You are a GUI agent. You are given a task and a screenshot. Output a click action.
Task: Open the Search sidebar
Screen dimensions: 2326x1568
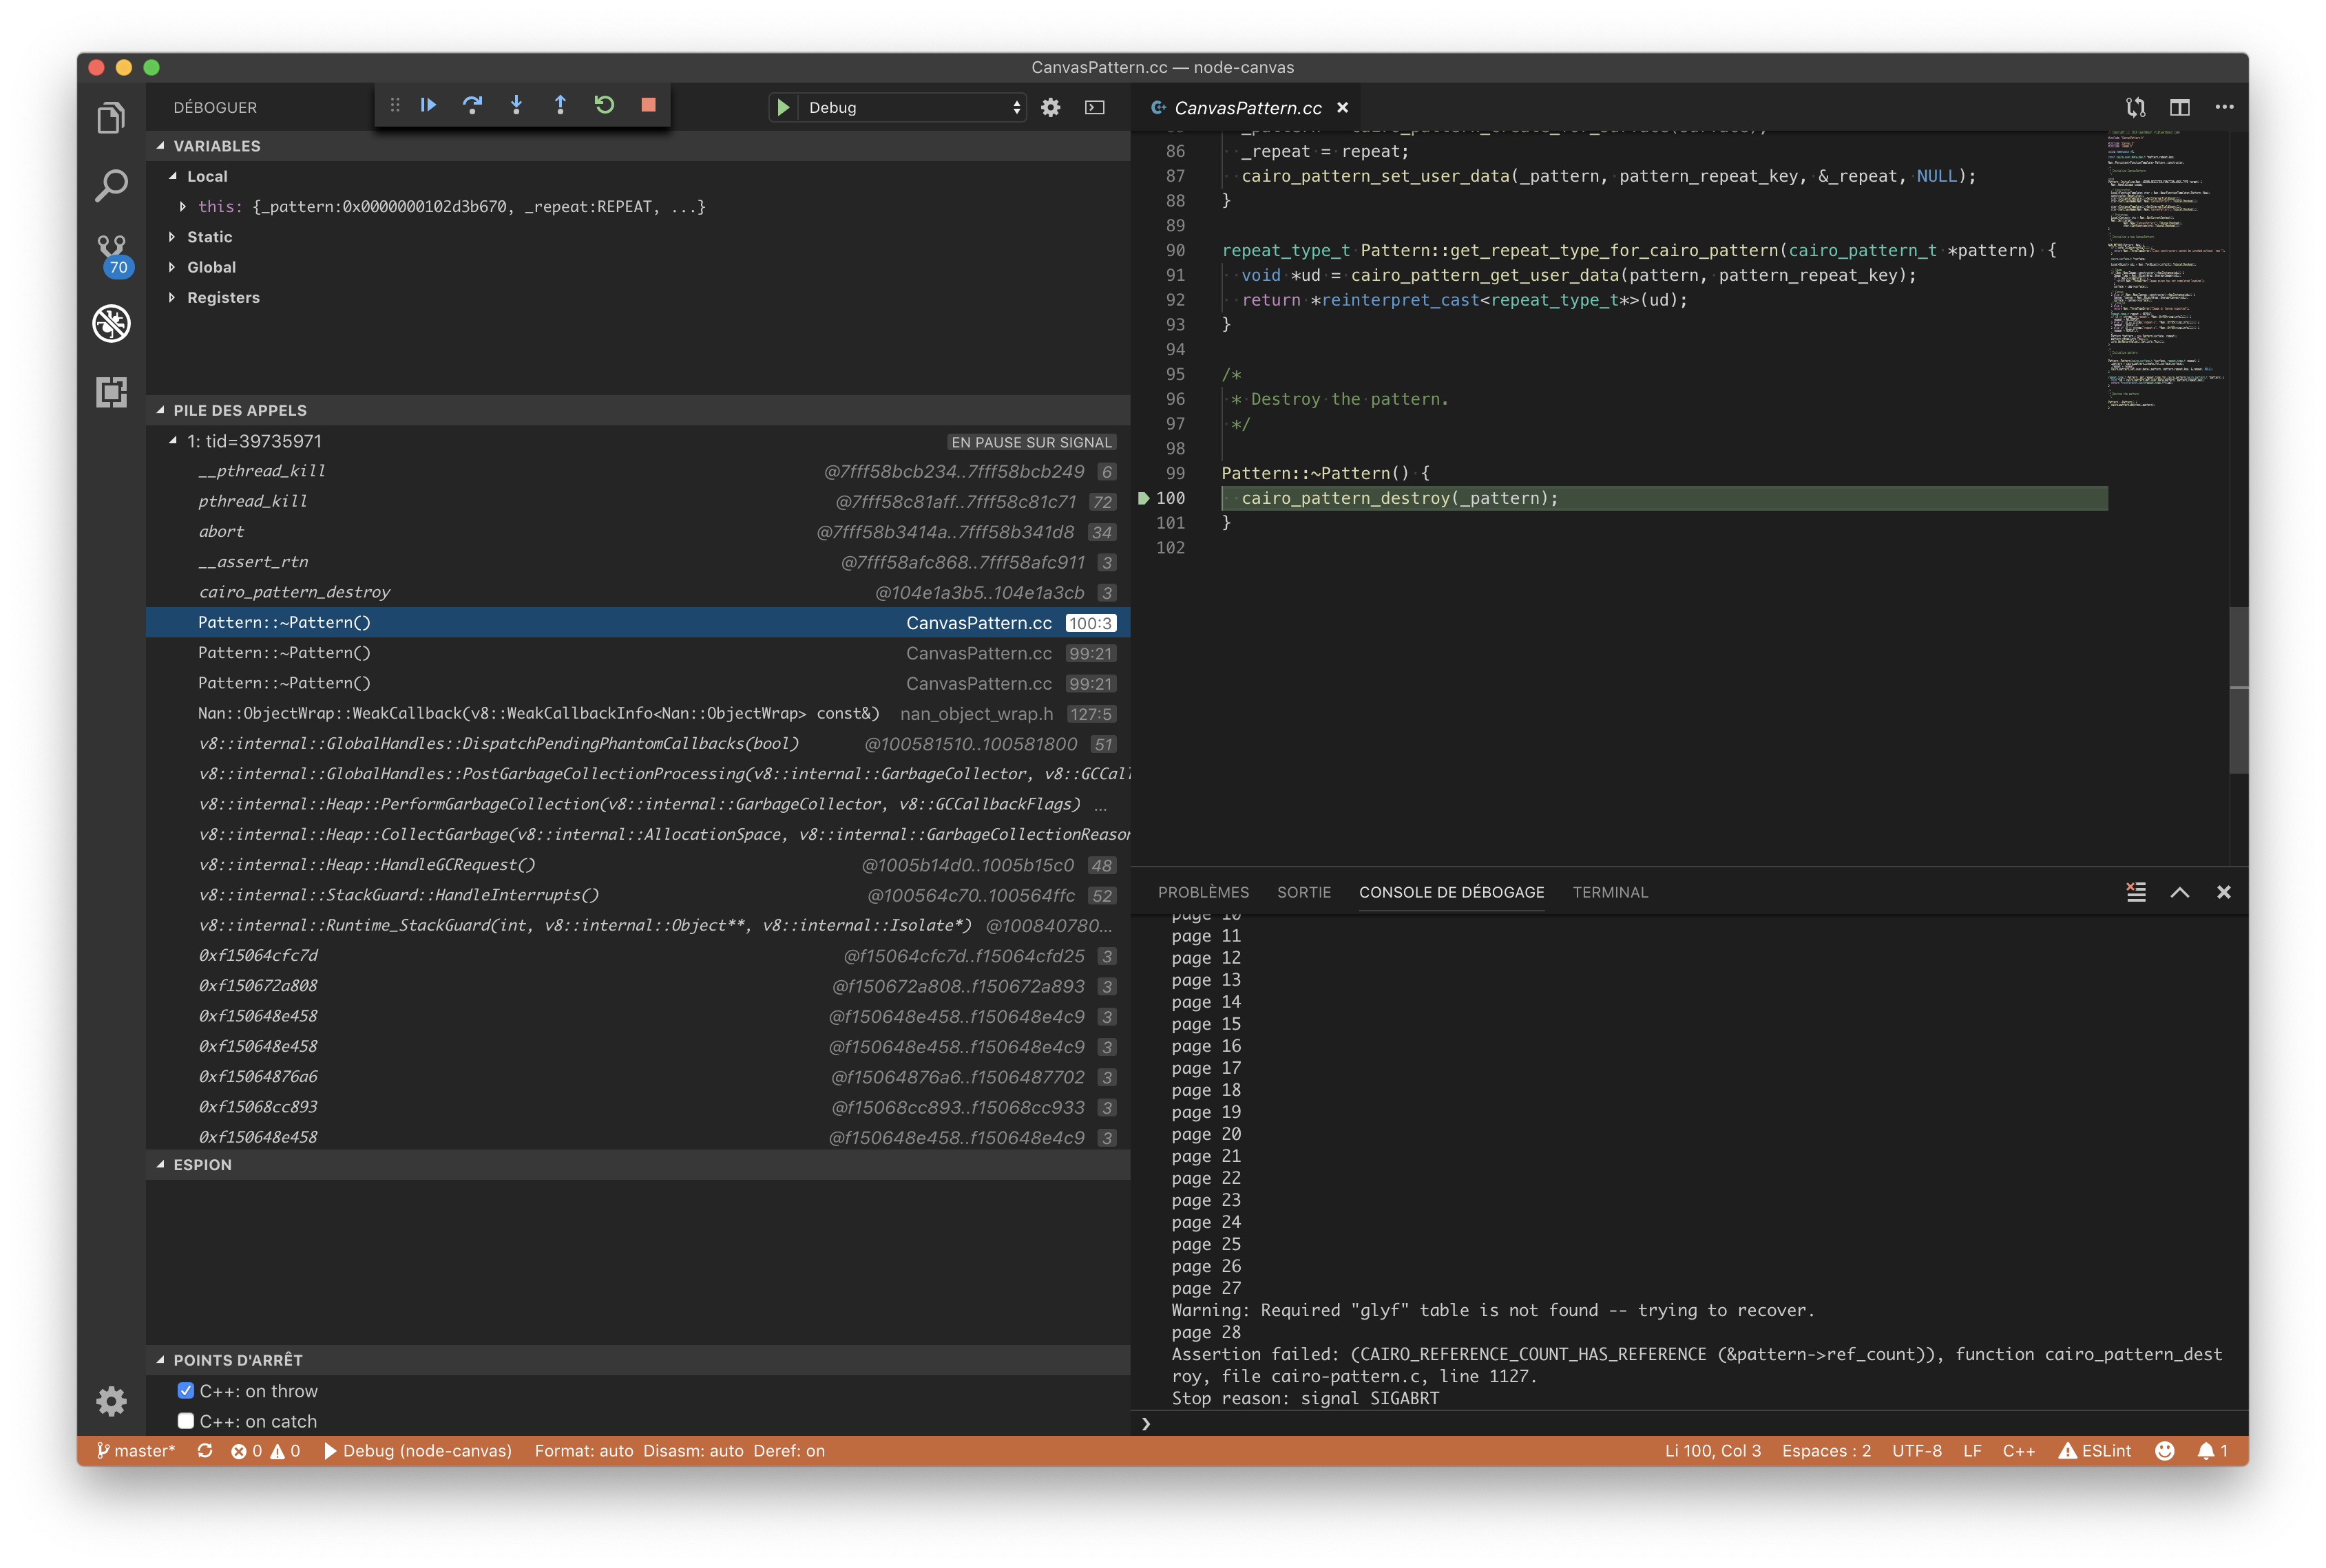[x=111, y=185]
